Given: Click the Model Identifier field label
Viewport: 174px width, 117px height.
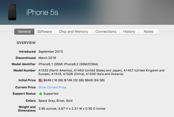Looking at the screenshot, I should pyautogui.click(x=24, y=64).
